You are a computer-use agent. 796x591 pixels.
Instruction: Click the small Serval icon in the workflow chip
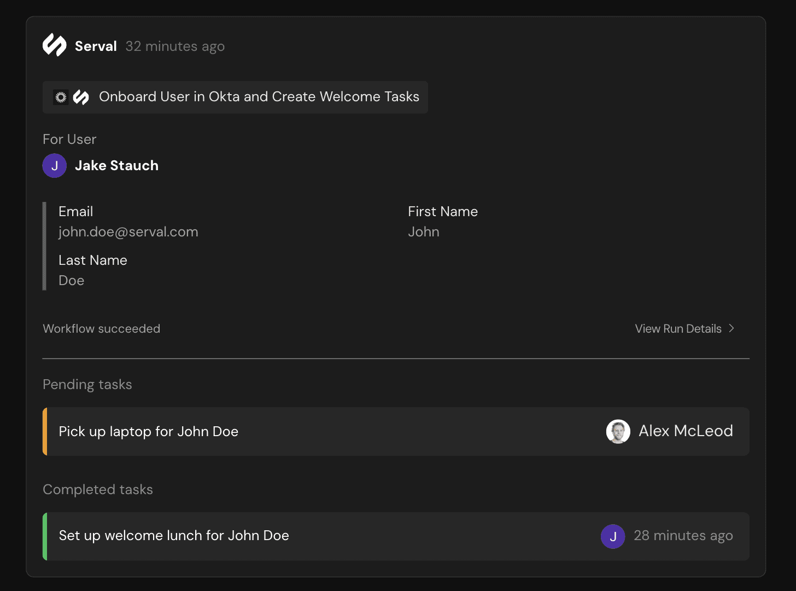[x=81, y=97]
